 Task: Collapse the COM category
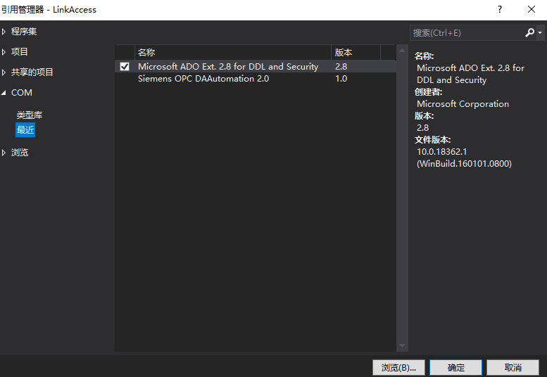4,93
